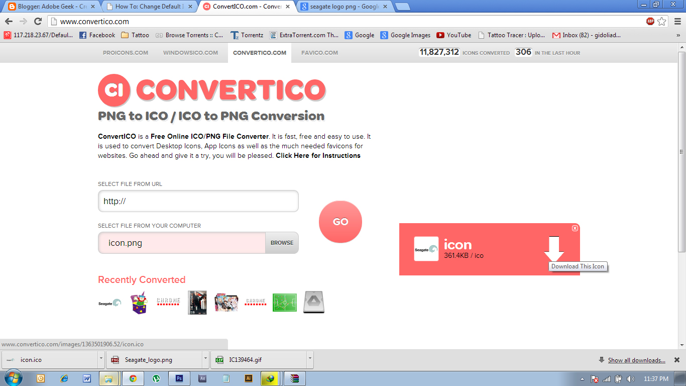Open the Google bookmarks folder

360,35
